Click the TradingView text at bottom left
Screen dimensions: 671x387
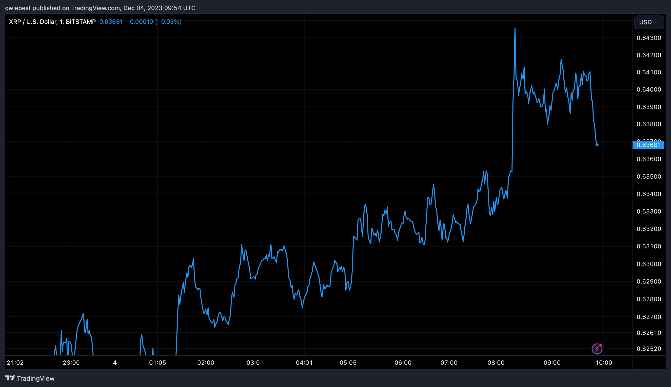coord(35,378)
